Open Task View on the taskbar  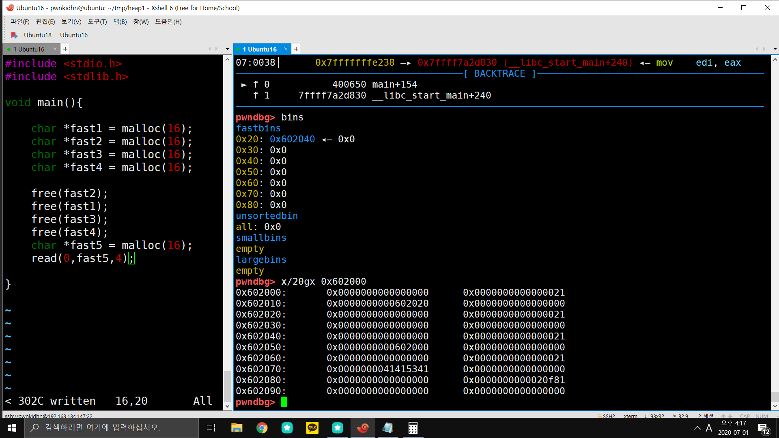211,427
